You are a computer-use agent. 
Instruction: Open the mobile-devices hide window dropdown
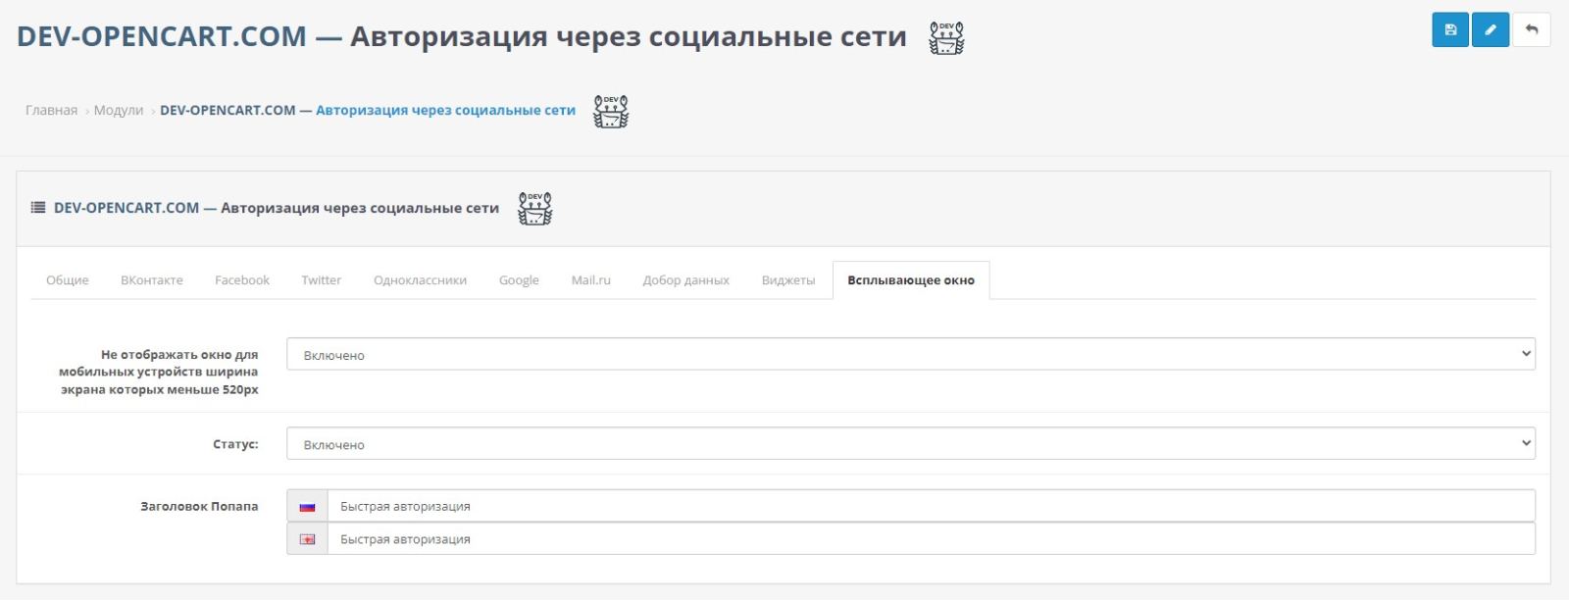coord(911,355)
